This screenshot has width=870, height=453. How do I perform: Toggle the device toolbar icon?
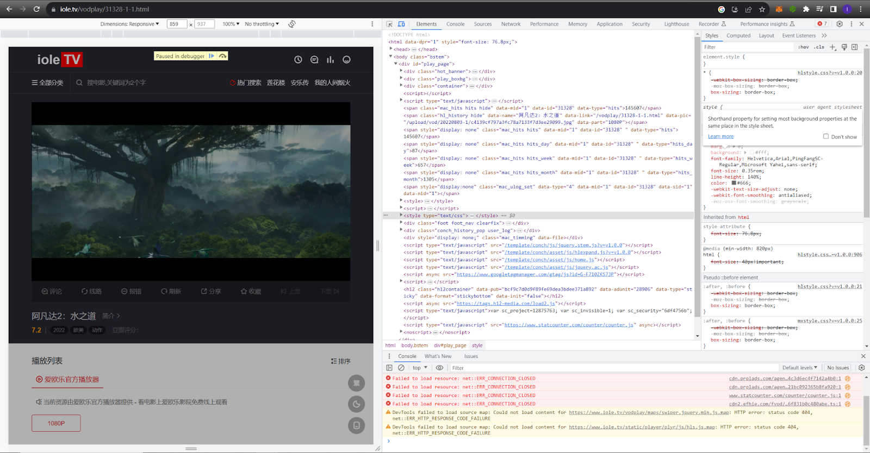click(x=401, y=24)
